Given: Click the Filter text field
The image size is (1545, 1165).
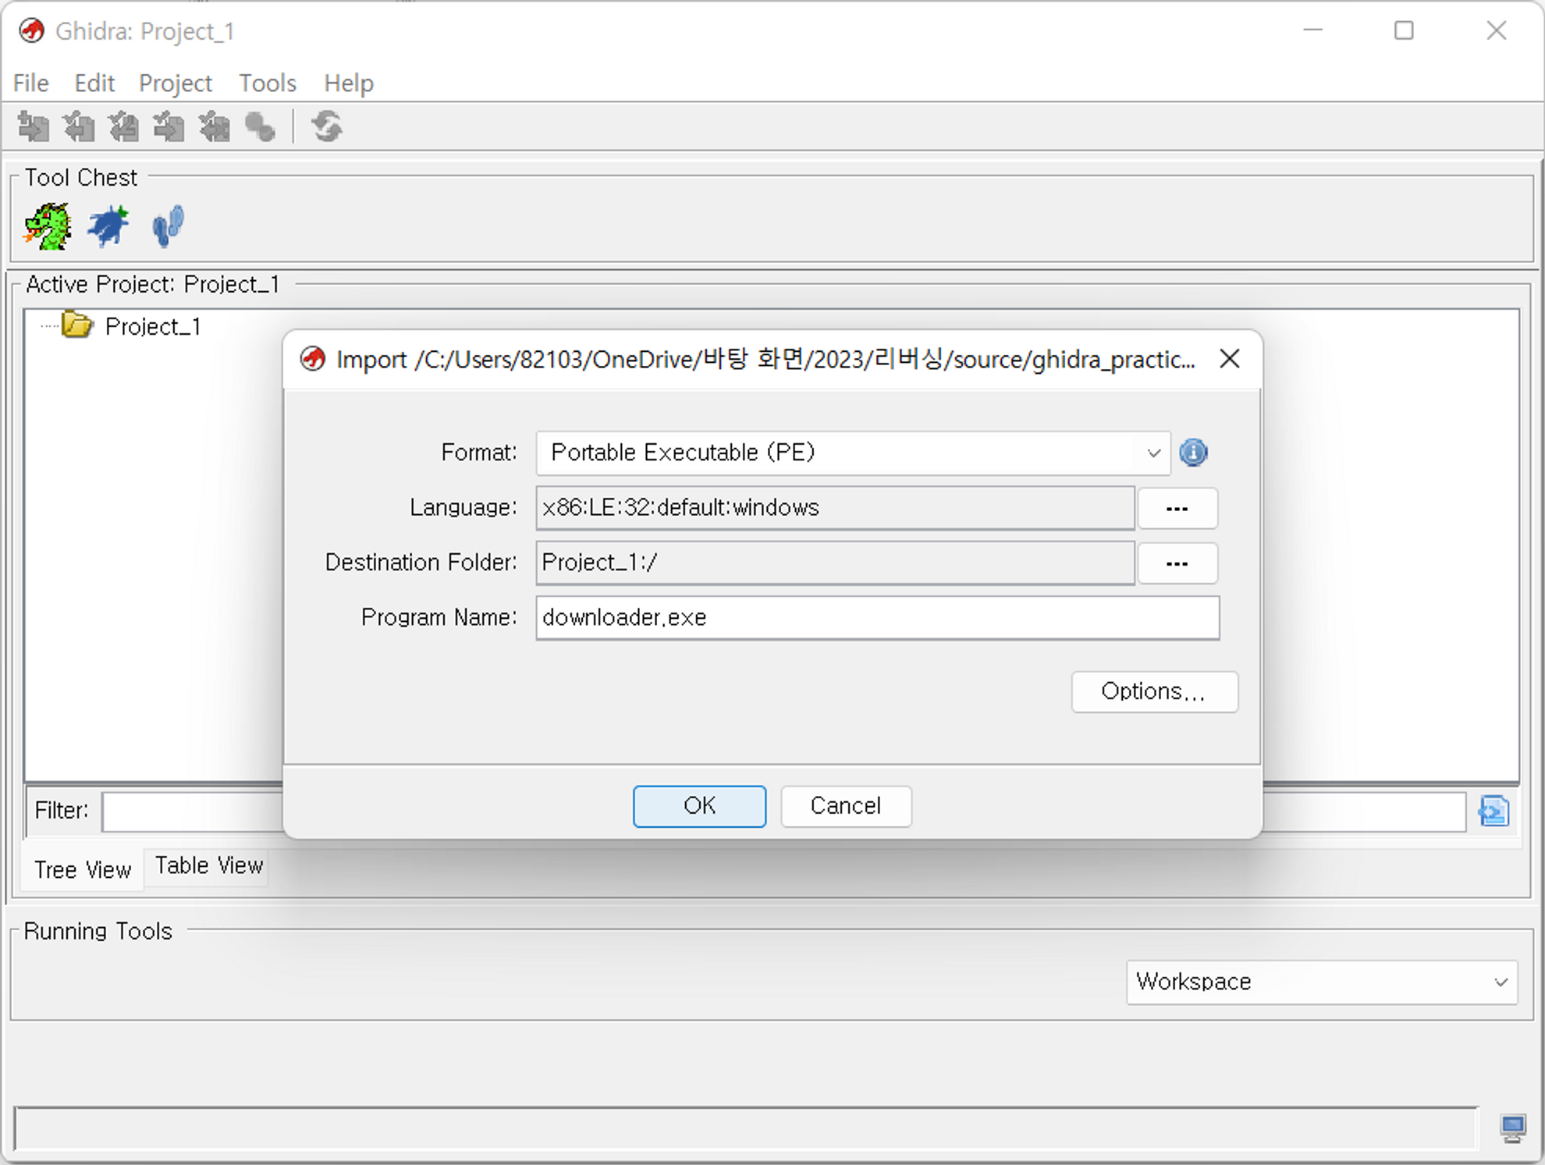Looking at the screenshot, I should (783, 812).
